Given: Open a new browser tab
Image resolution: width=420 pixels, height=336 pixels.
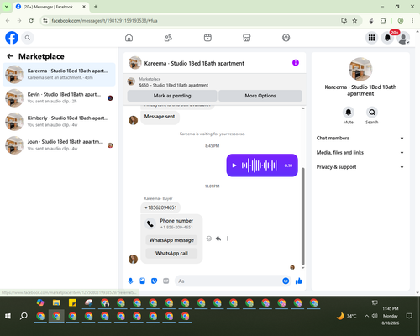Looking at the screenshot, I should (x=96, y=7).
